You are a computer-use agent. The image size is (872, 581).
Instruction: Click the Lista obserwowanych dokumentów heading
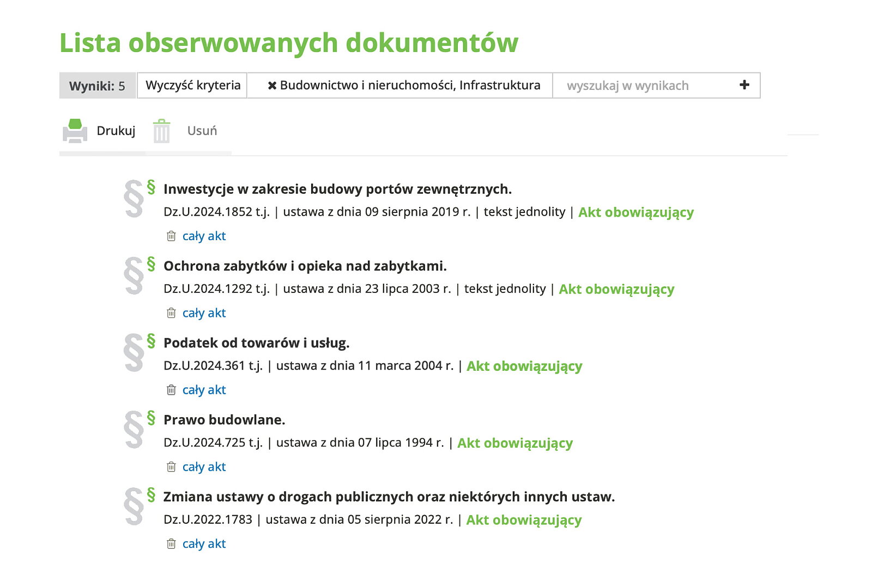[x=289, y=43]
